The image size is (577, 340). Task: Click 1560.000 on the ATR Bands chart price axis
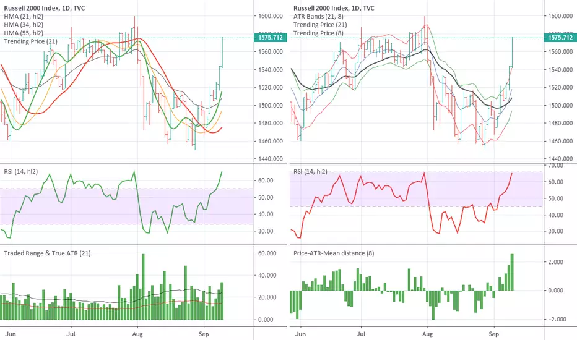[560, 51]
